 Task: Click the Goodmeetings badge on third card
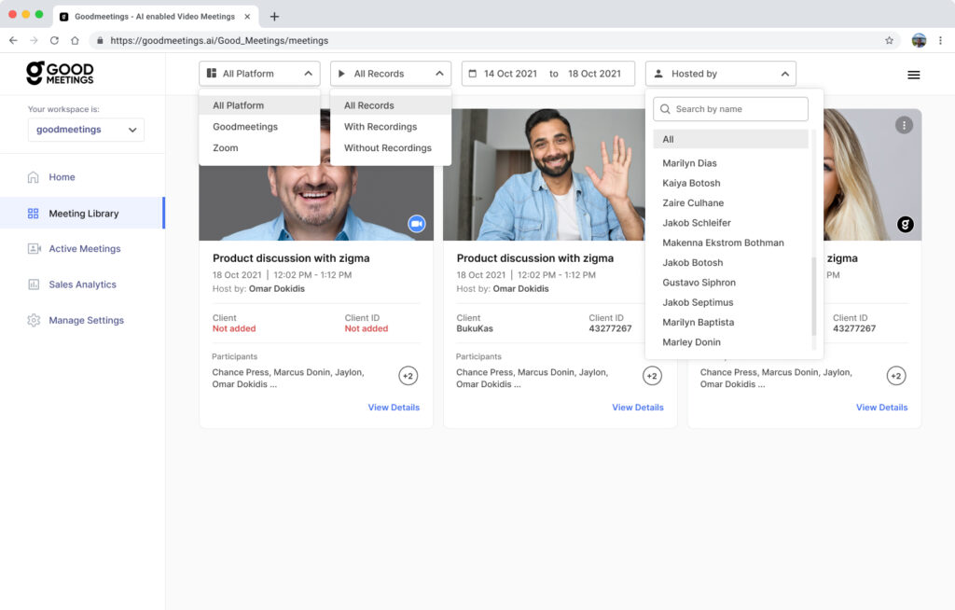905,224
